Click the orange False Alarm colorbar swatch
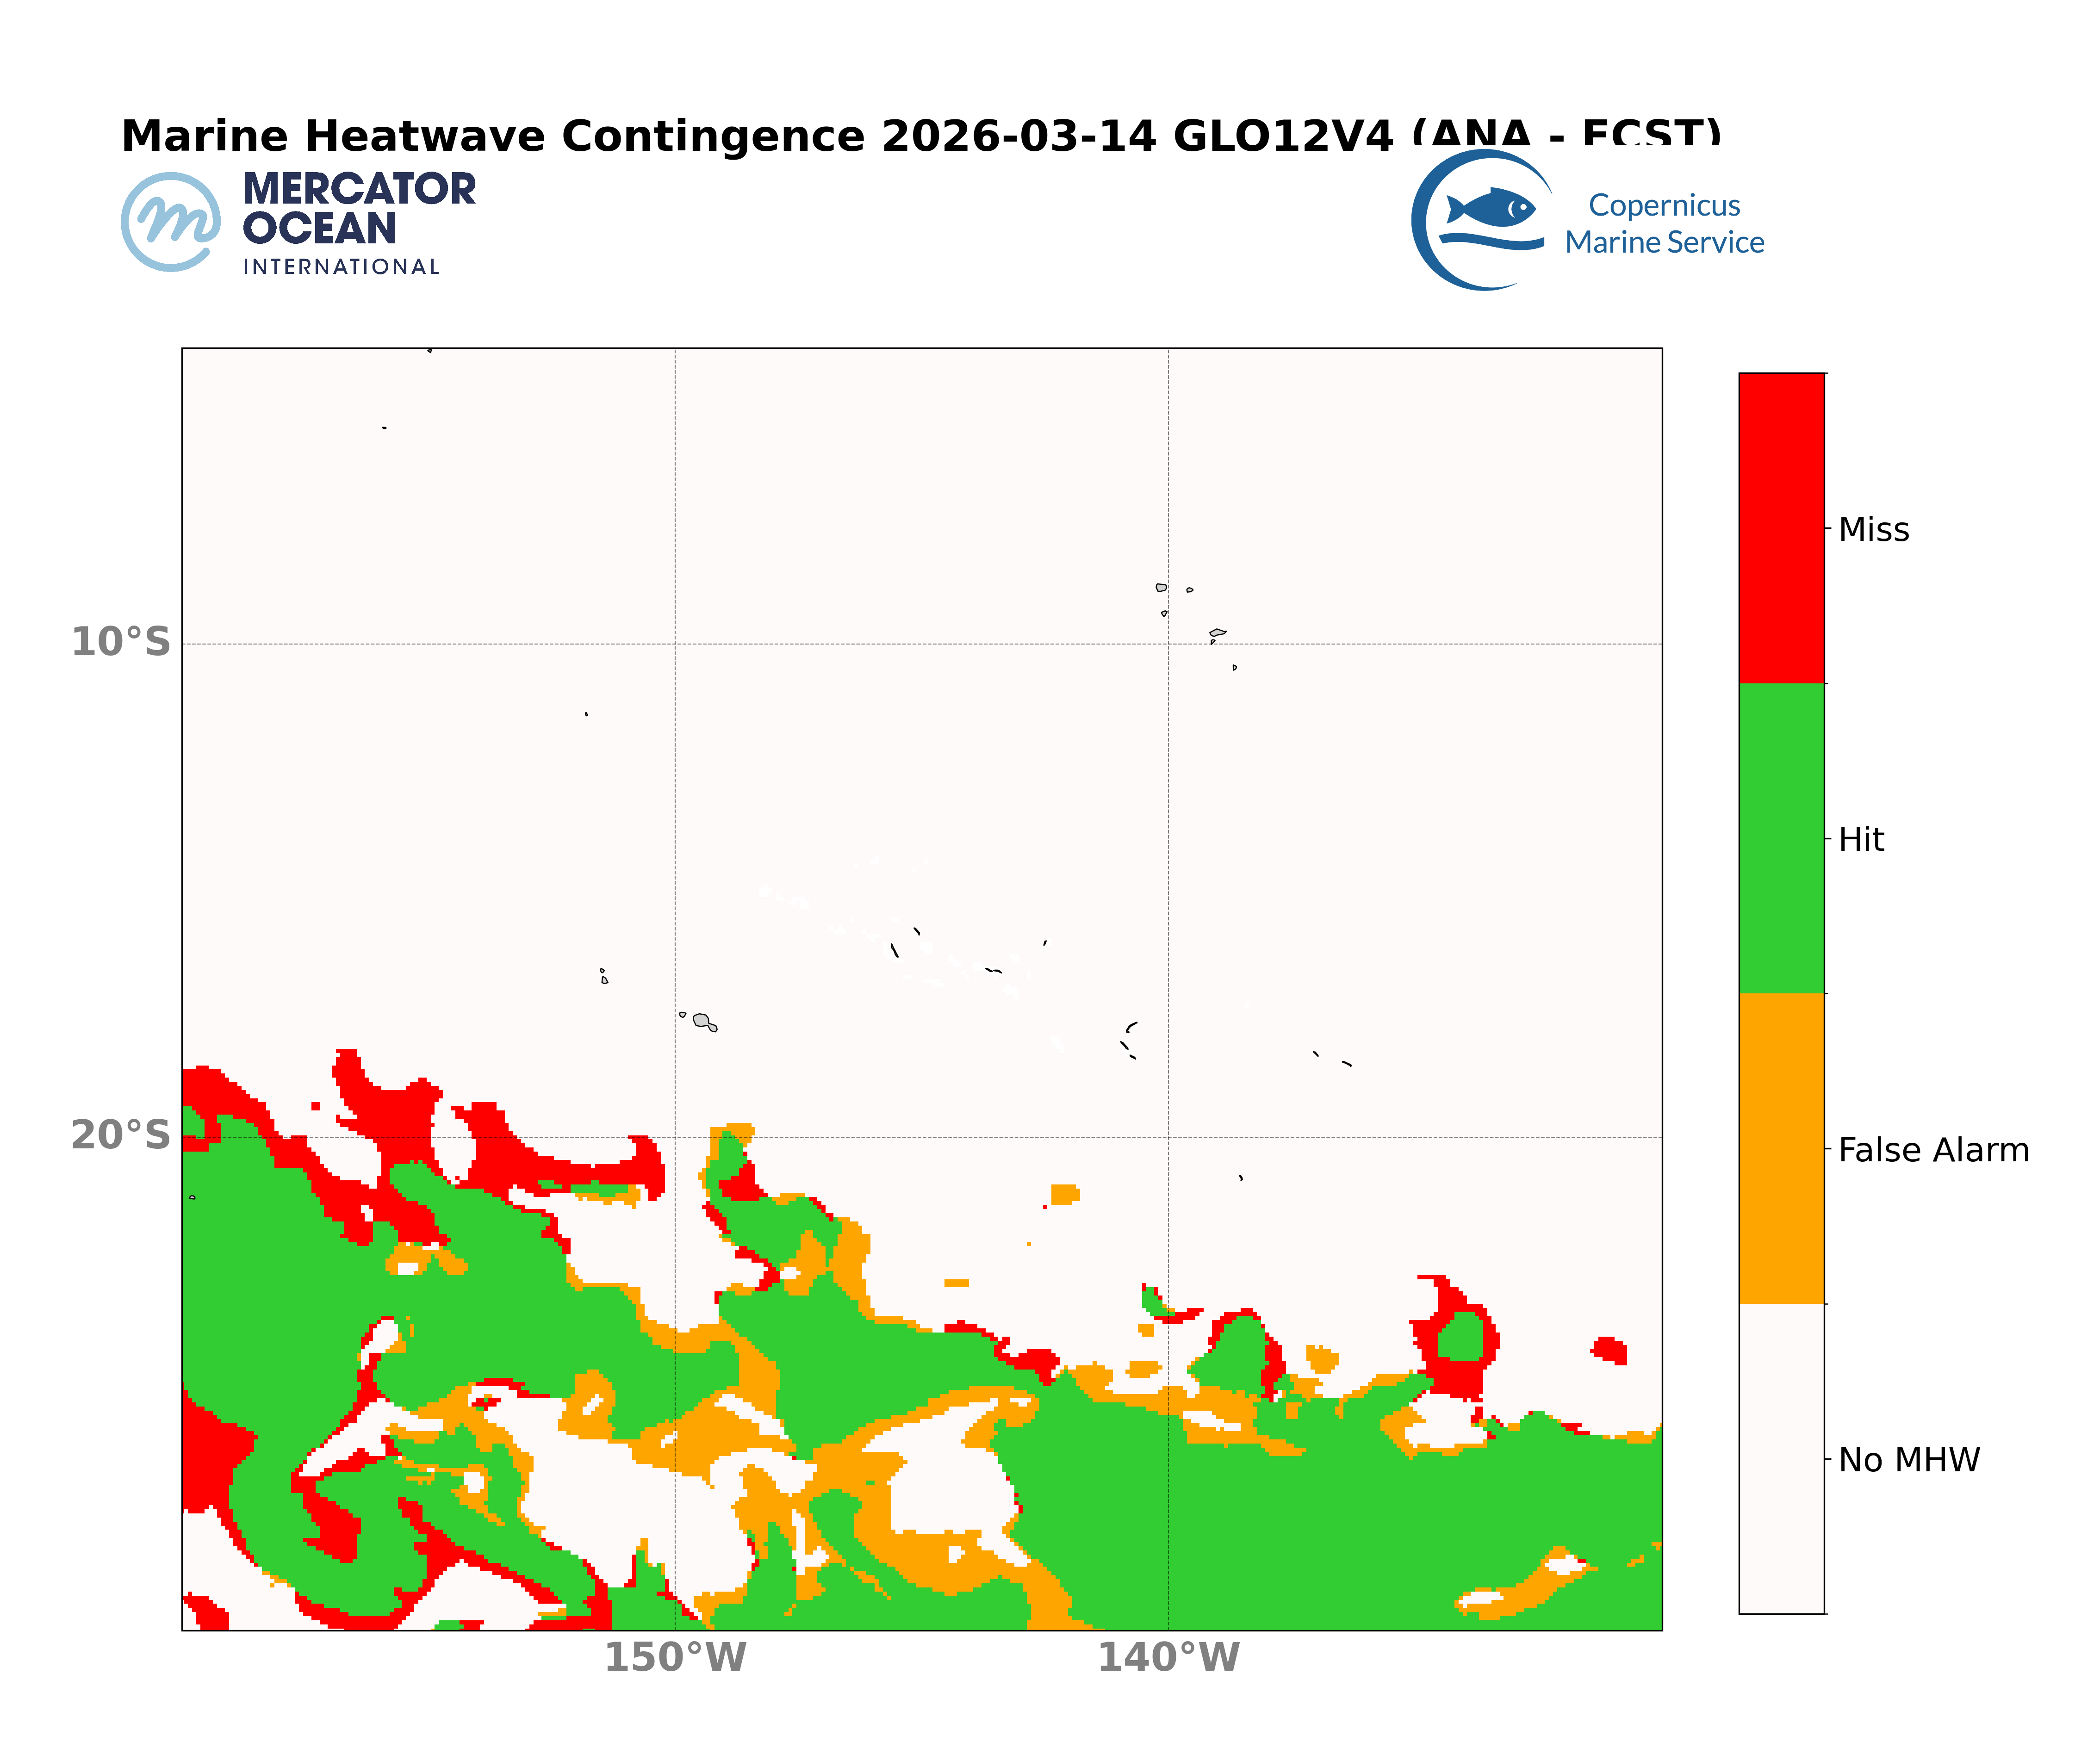The height and width of the screenshot is (1748, 2100). [x=1781, y=1148]
